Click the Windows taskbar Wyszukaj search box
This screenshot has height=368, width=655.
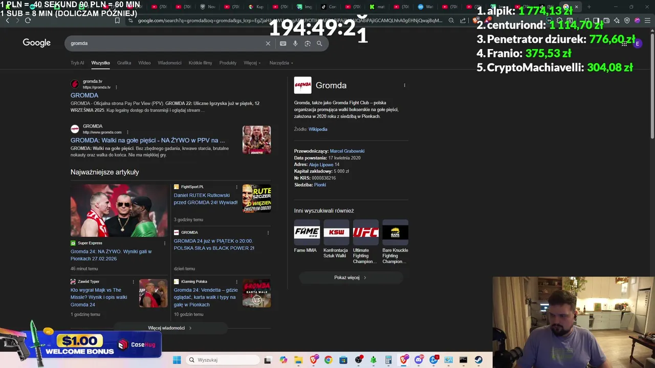[x=222, y=360]
